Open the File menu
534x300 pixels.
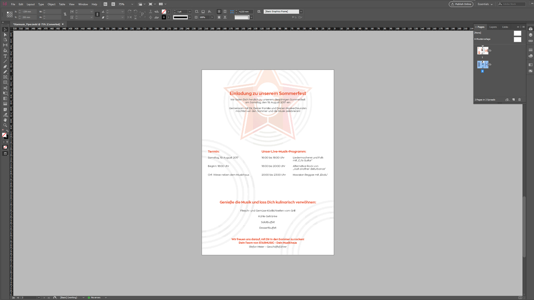point(13,4)
